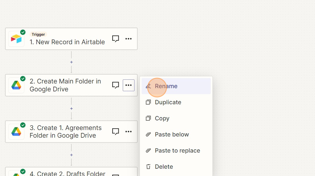
Task: Open the Airtable trigger app icon
Action: click(16, 39)
